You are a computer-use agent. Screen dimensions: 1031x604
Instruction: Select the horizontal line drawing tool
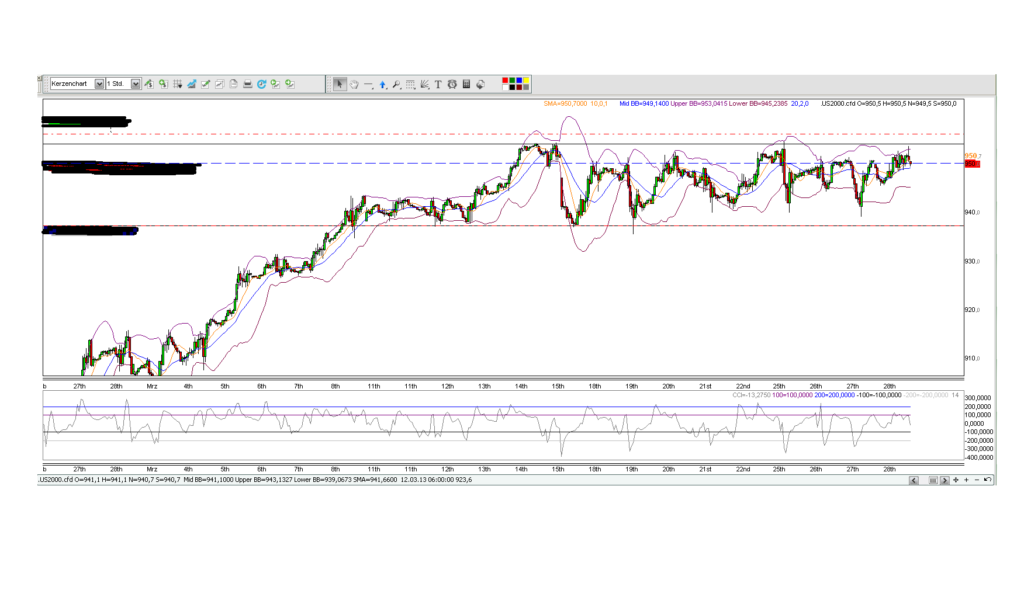tap(368, 84)
